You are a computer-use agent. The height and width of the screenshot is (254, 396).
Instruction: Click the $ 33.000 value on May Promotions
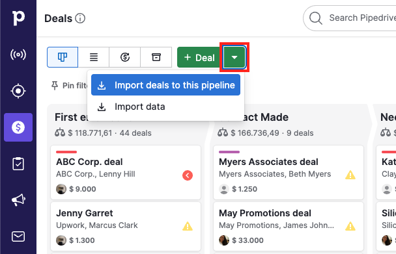coord(247,240)
